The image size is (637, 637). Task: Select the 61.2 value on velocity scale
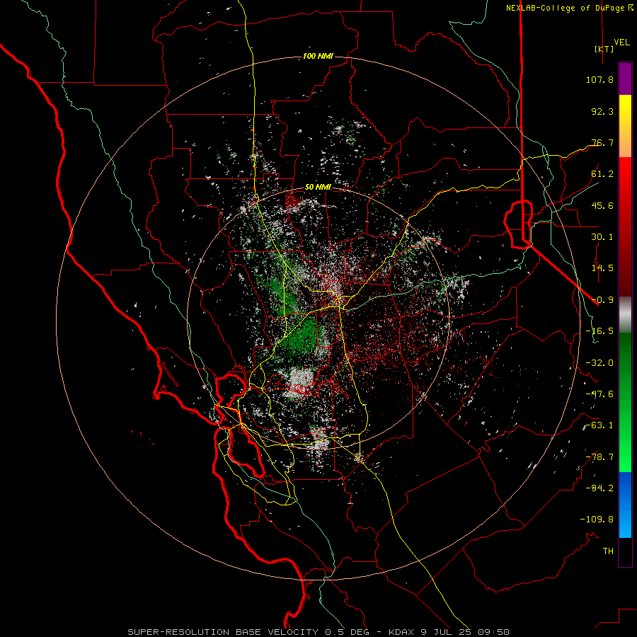click(602, 174)
